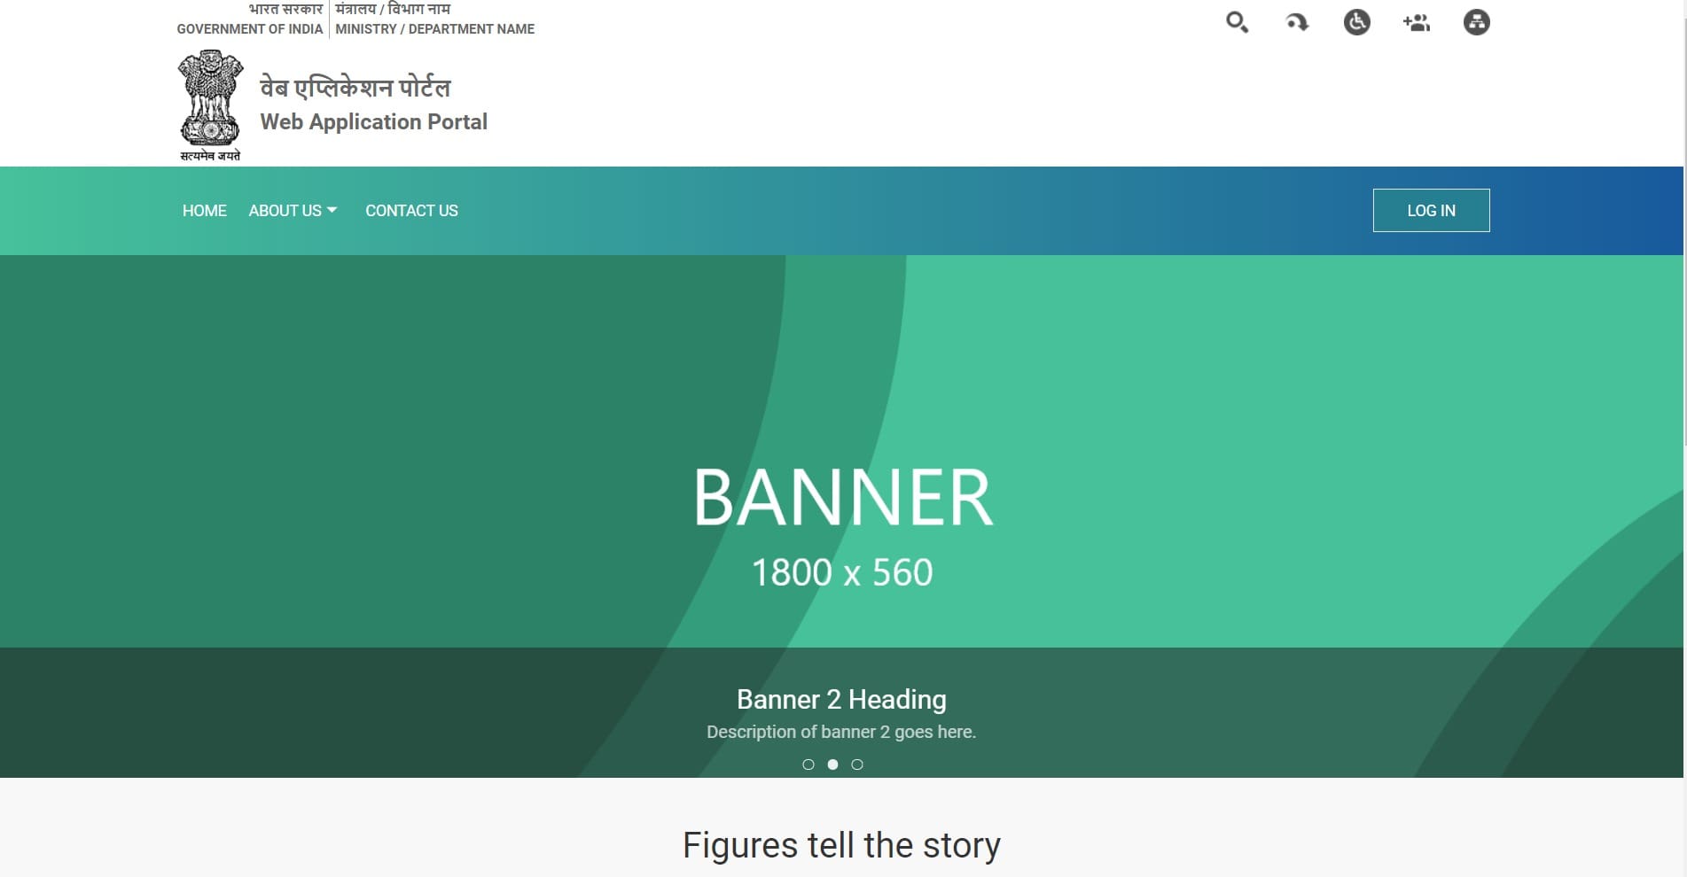Click the Ministry / Department Name label
This screenshot has height=877, width=1687.
[434, 29]
